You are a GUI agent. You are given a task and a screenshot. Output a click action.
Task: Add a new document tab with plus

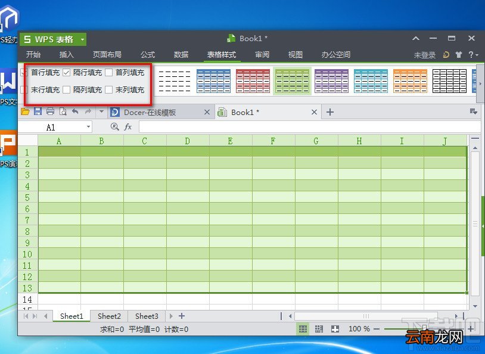pos(329,112)
